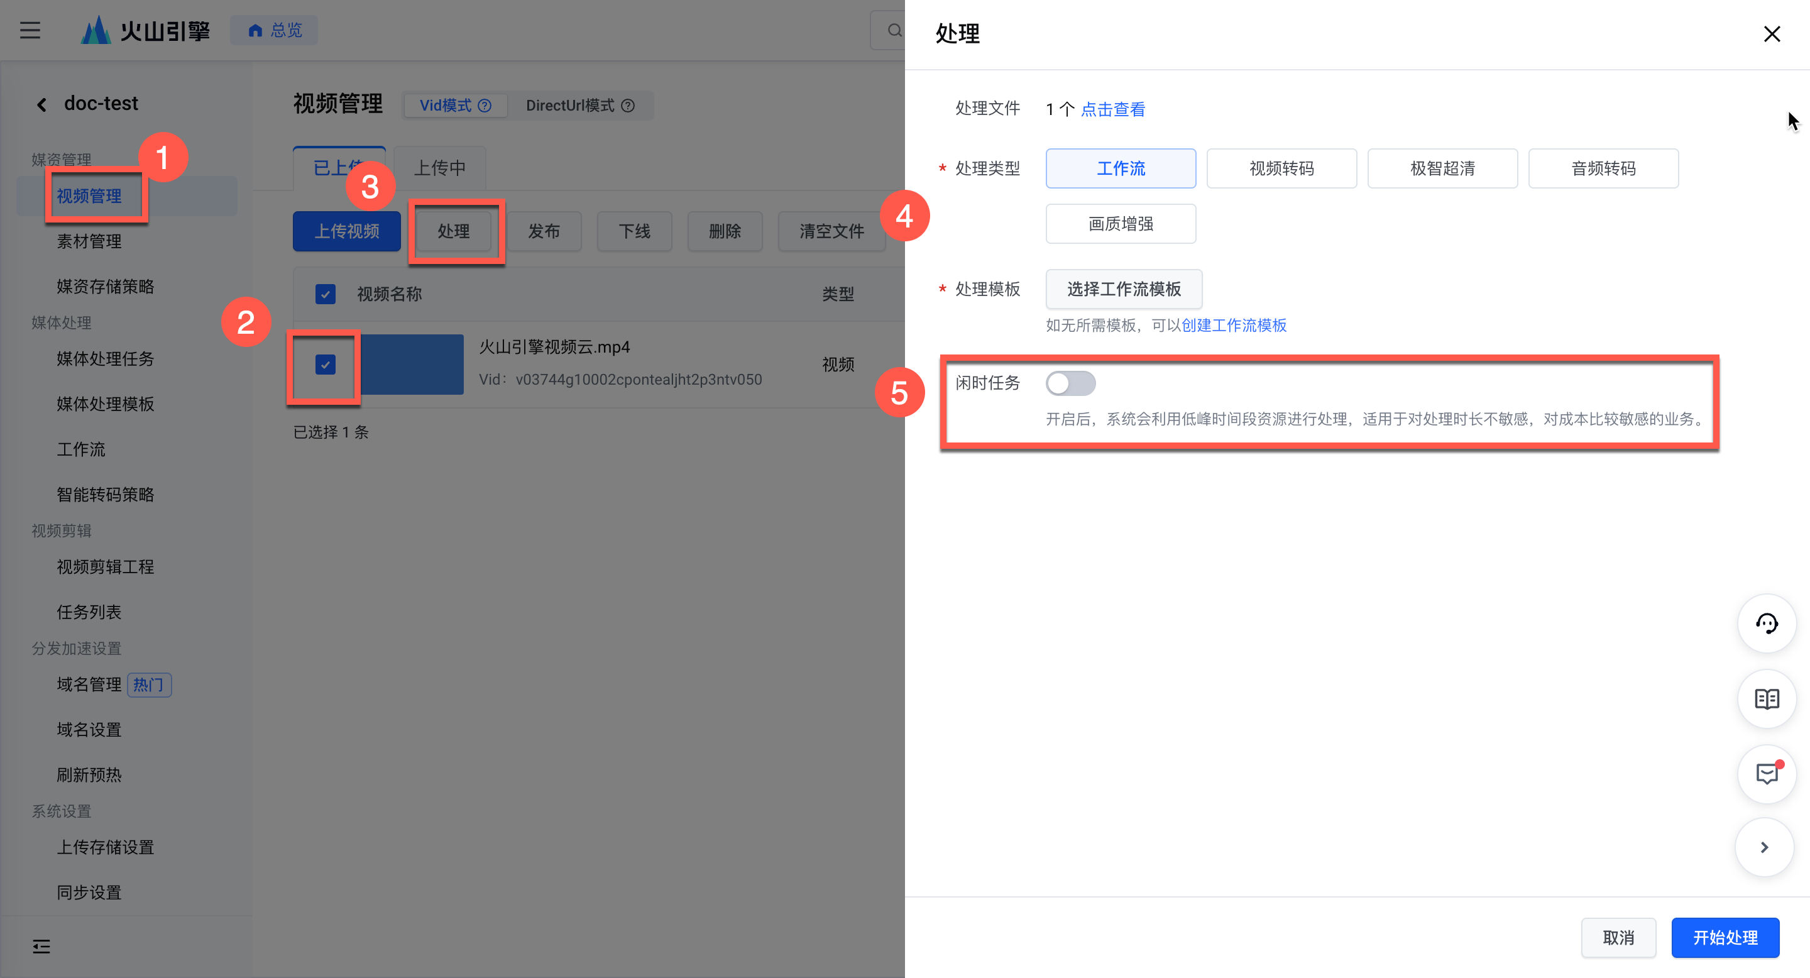Toggle the select-all checkbox in header

point(326,294)
